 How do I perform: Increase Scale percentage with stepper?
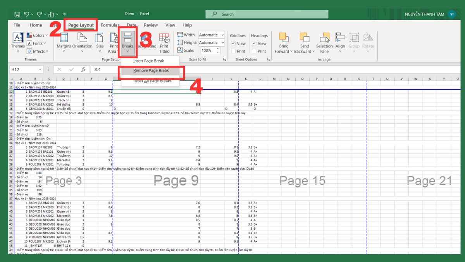218,49
